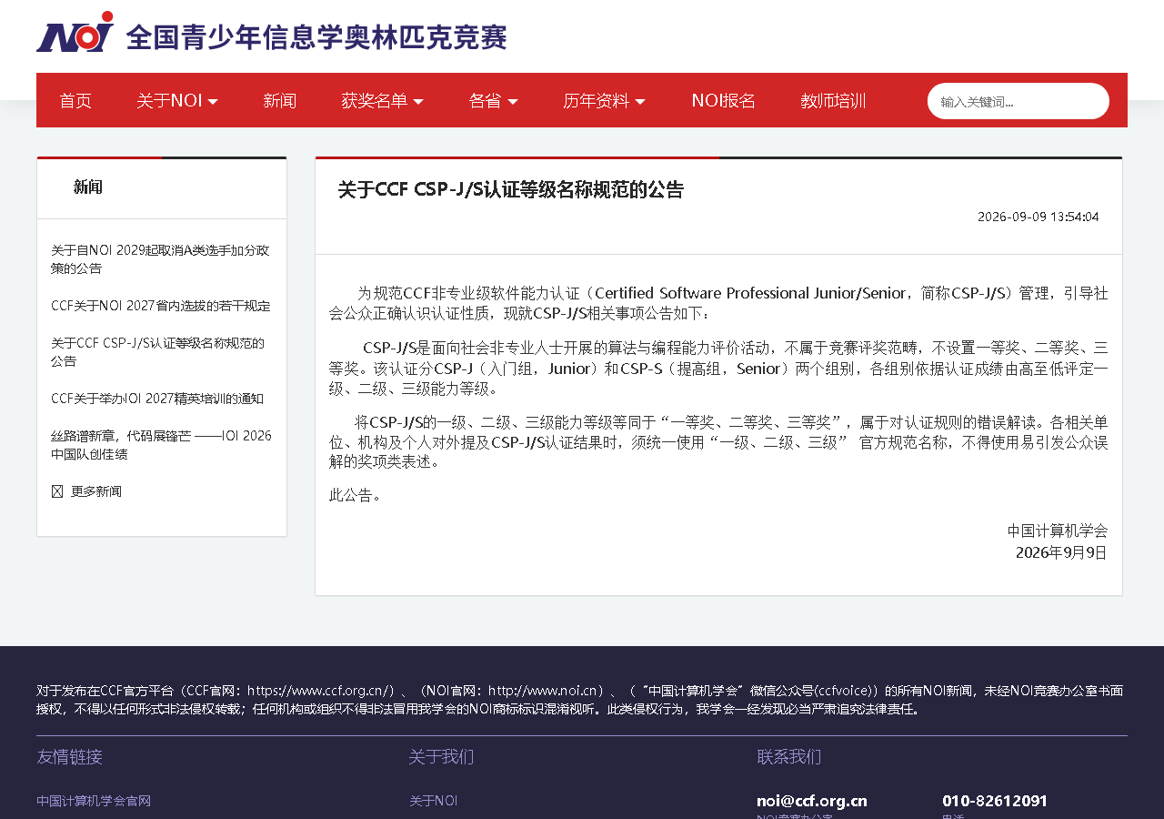Click the timestamp 2026-09-09 13:54:04
This screenshot has height=819, width=1164.
point(1039,217)
